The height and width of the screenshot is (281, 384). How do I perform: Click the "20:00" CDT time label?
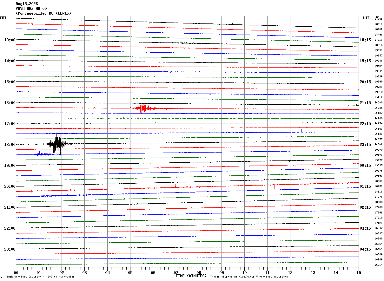click(x=10, y=186)
